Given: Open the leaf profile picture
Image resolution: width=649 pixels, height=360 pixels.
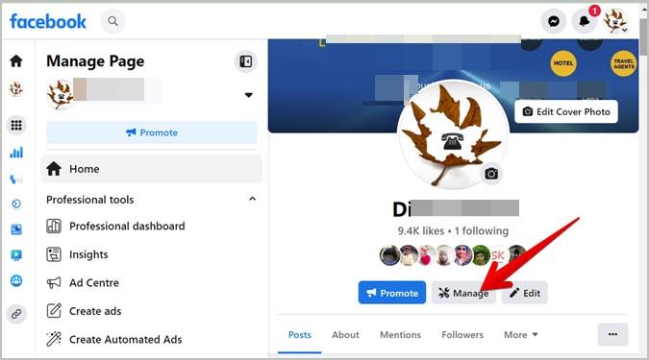Looking at the screenshot, I should click(453, 134).
